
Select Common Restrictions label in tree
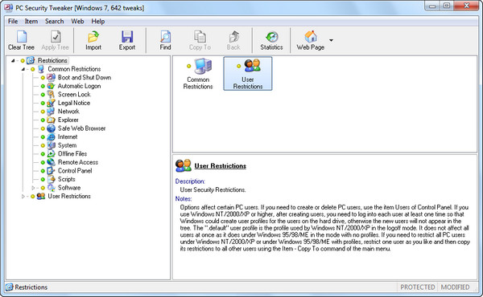pos(74,69)
